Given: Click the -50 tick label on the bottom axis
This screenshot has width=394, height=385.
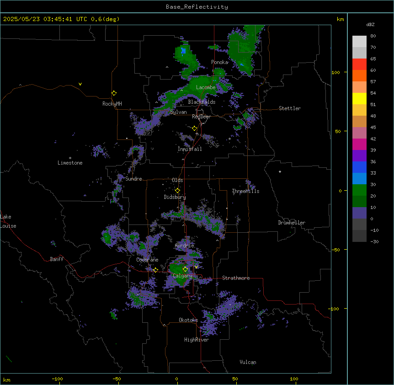Looking at the screenshot, I should (117, 379).
